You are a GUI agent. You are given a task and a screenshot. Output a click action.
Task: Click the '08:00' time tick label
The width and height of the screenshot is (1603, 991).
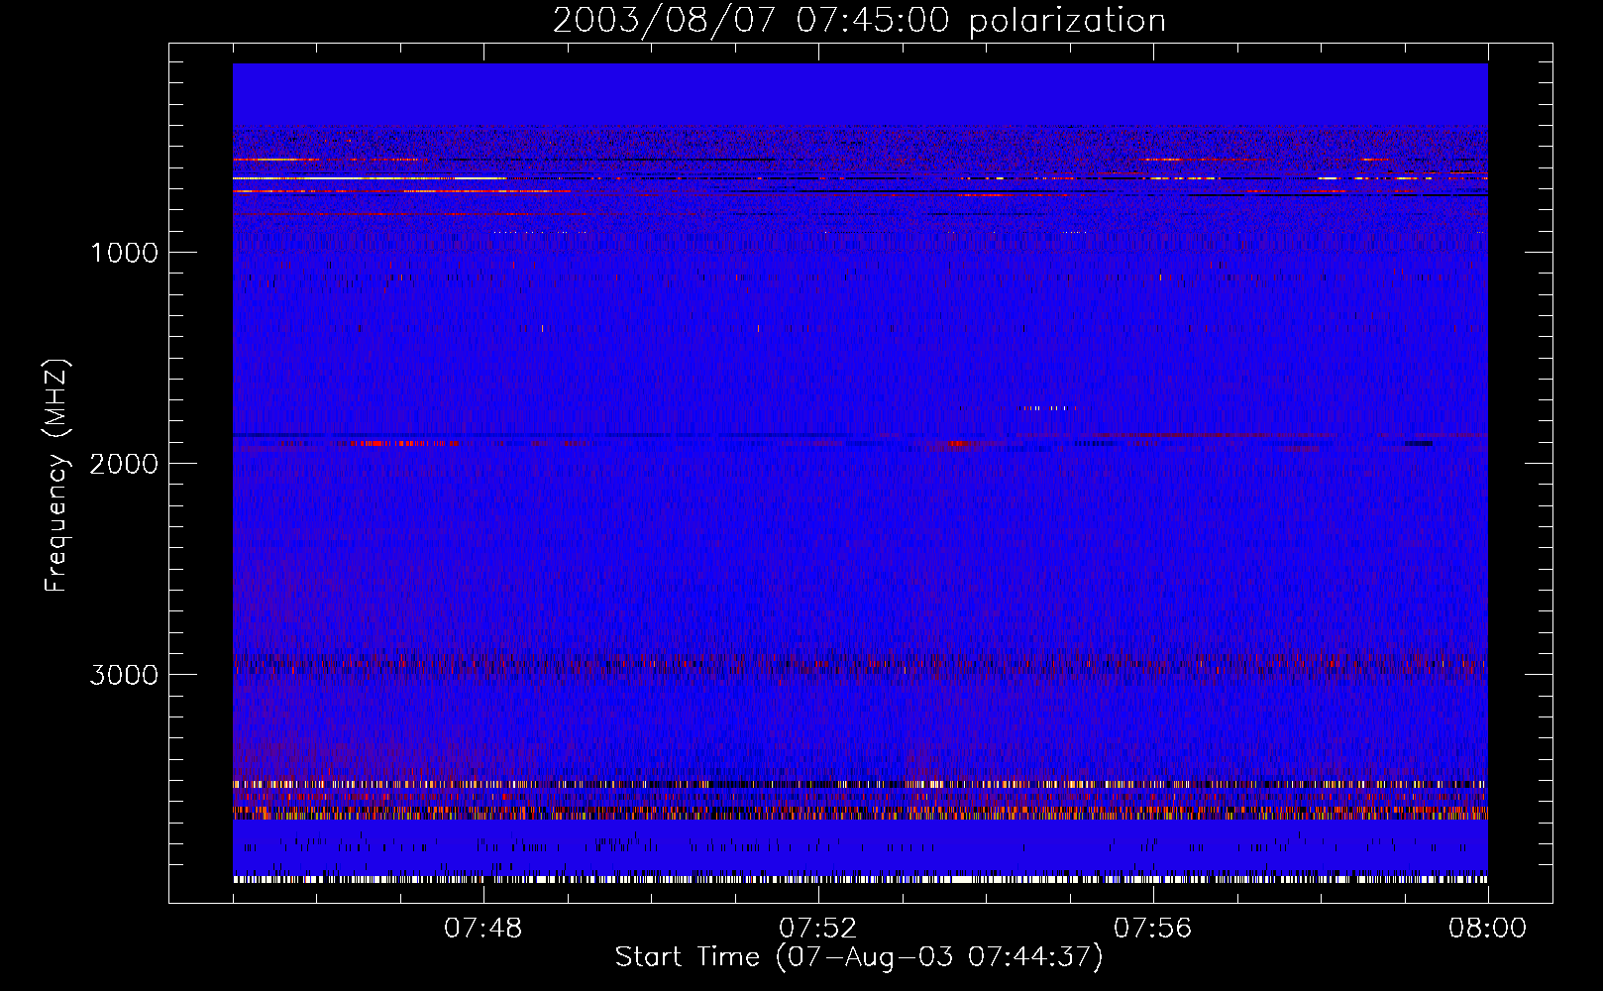point(1488,929)
